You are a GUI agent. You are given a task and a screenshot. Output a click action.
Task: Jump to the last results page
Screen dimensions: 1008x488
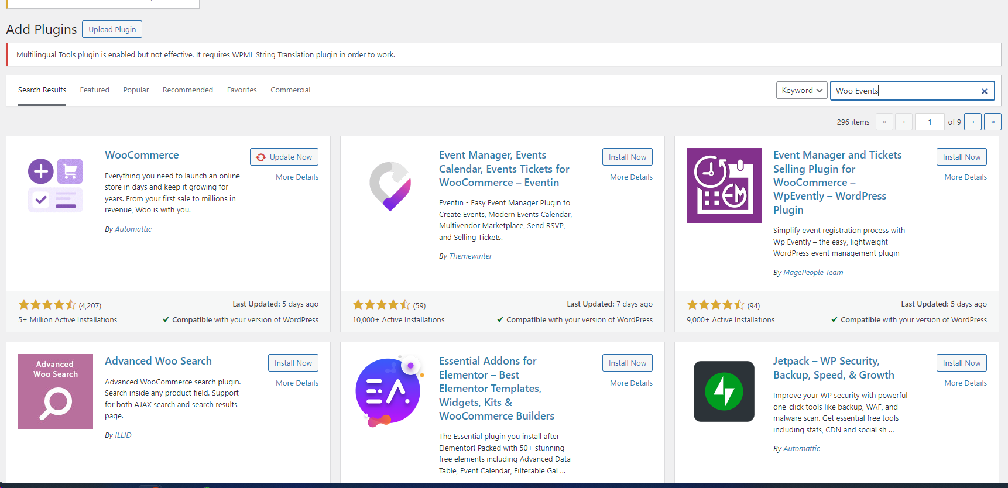click(x=993, y=122)
